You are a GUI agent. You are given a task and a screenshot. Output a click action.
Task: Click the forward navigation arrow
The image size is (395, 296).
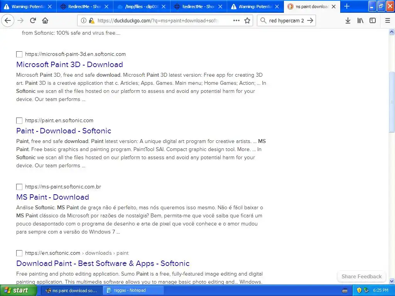(x=20, y=20)
